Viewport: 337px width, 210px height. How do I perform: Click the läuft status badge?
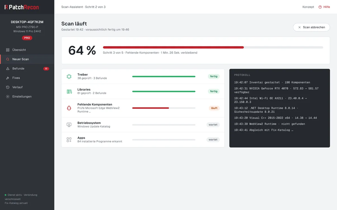(214, 108)
